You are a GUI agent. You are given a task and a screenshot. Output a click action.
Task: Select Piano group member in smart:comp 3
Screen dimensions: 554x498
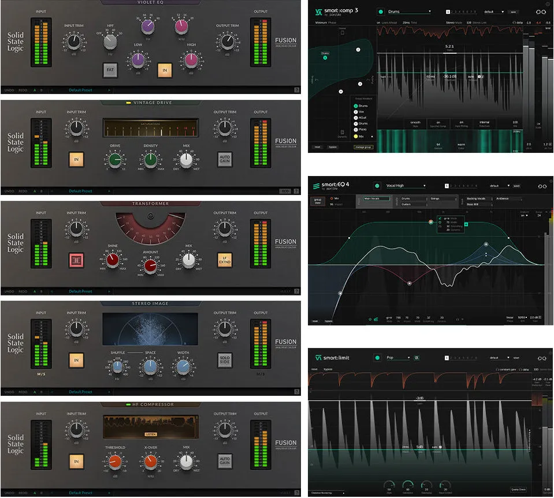(x=360, y=129)
